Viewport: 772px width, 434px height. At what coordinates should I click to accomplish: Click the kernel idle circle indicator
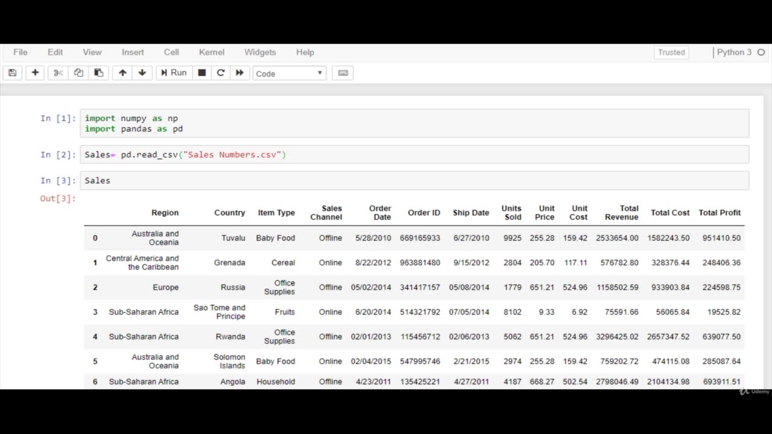(x=761, y=52)
